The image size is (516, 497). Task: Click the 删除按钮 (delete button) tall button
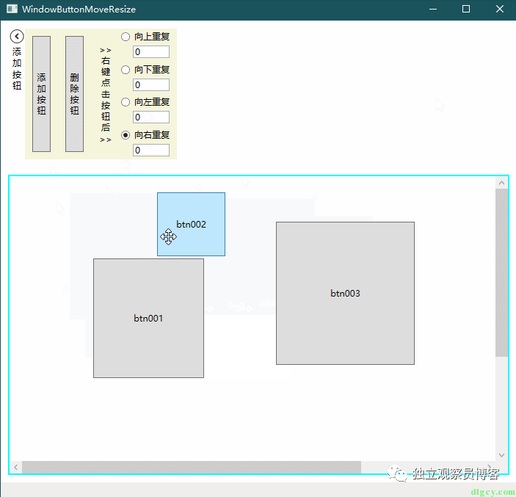[x=74, y=94]
